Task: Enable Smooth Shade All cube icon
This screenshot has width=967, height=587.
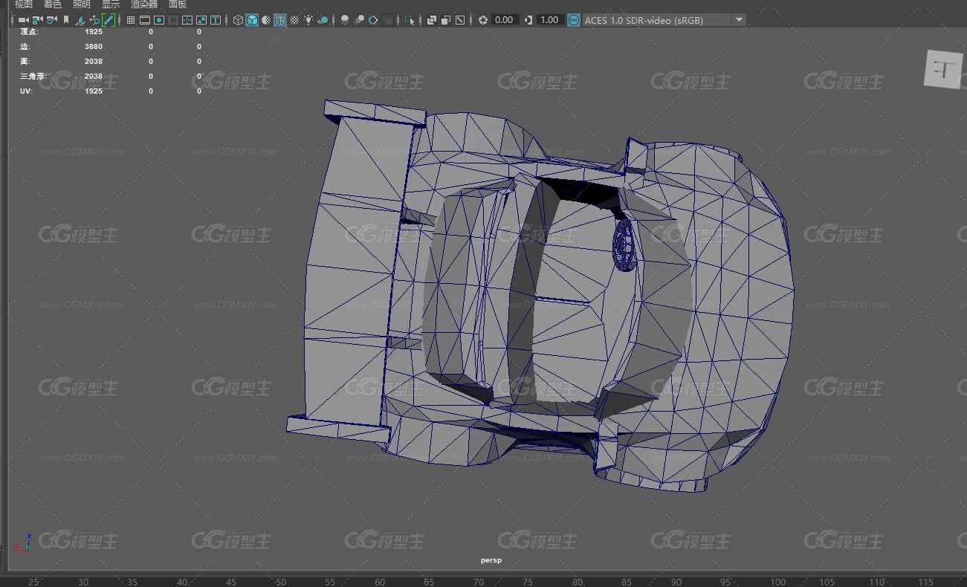Action: point(252,20)
